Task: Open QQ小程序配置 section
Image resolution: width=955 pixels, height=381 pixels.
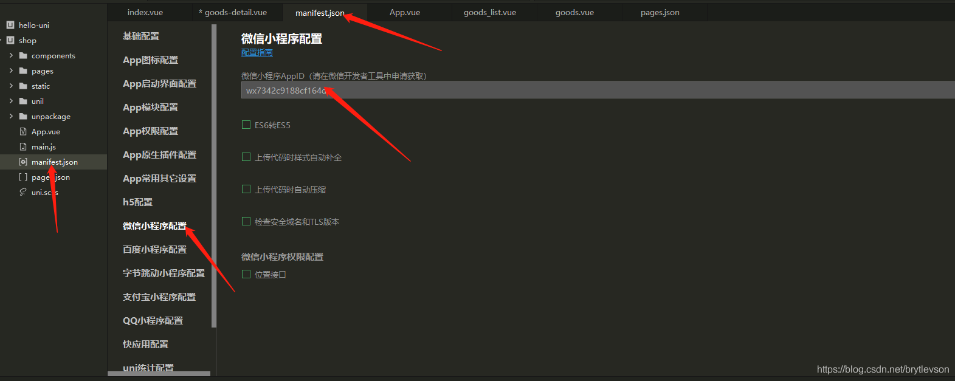Action: click(x=153, y=321)
